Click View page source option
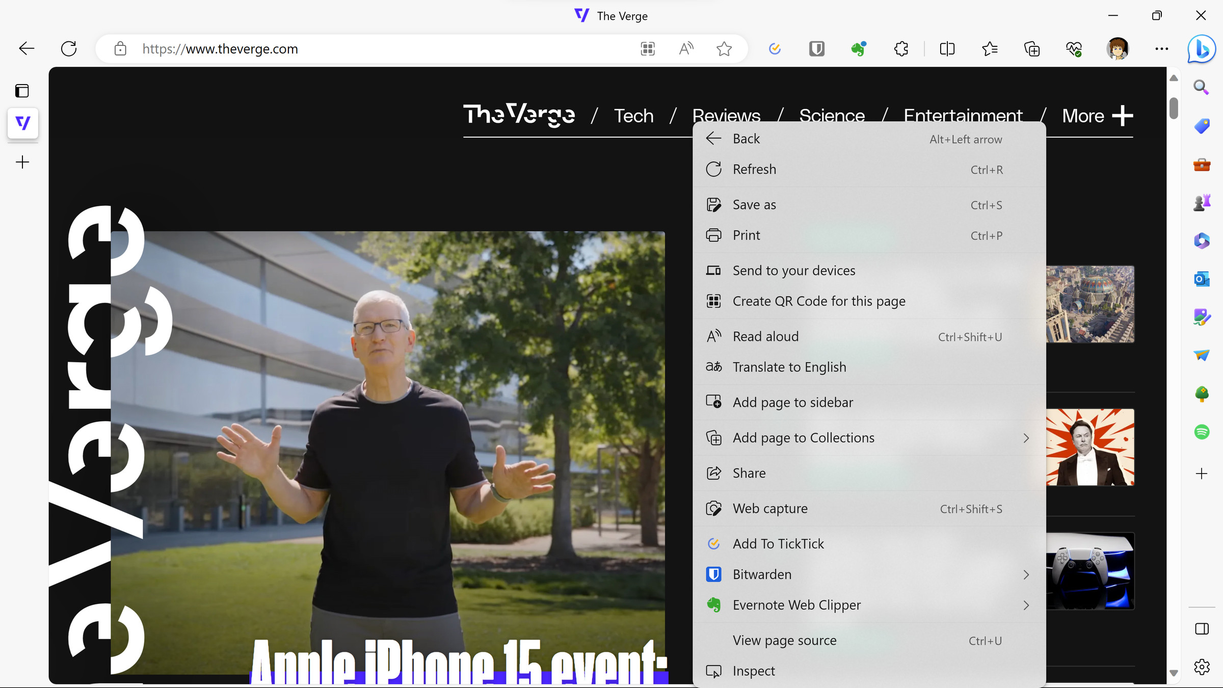 click(785, 639)
